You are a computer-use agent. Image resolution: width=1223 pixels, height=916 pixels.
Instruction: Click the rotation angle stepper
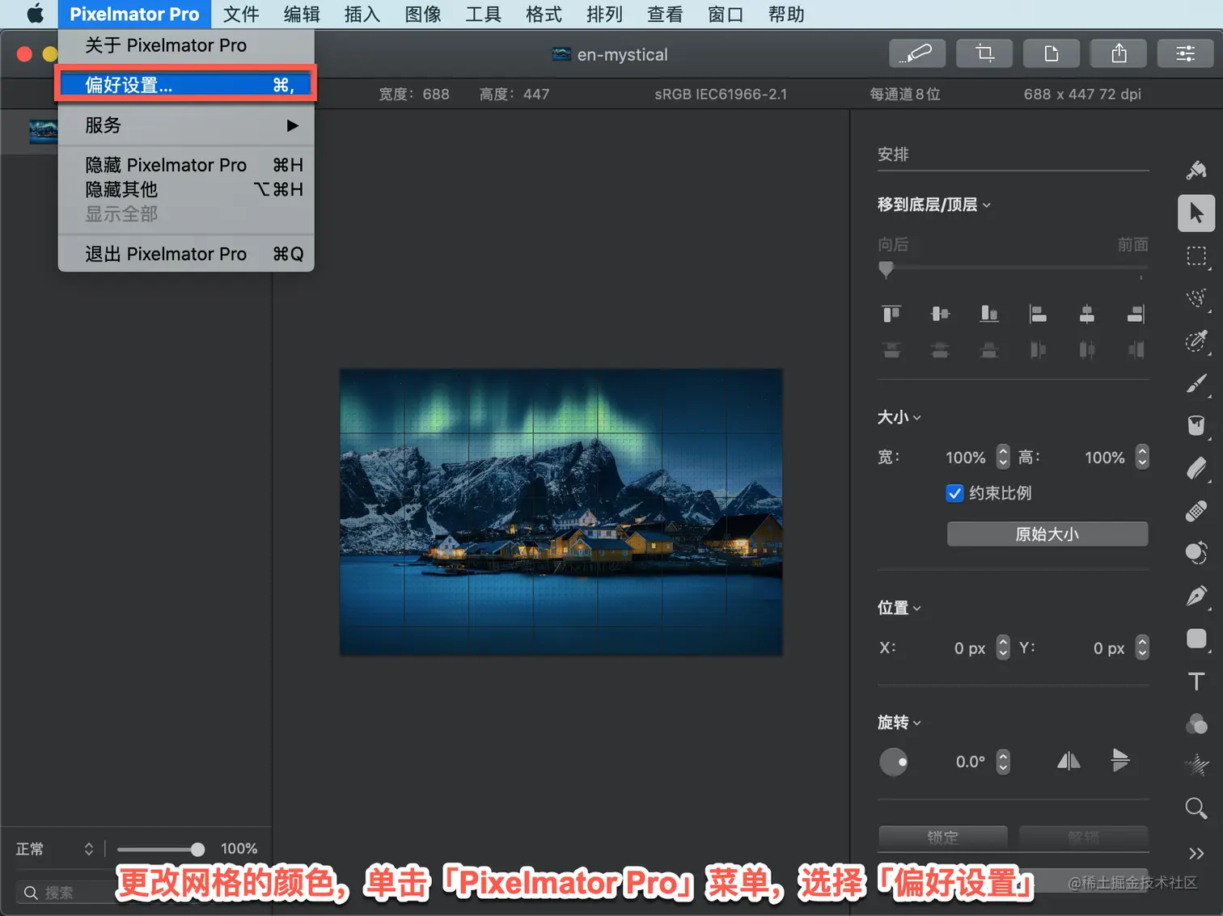pyautogui.click(x=1003, y=762)
